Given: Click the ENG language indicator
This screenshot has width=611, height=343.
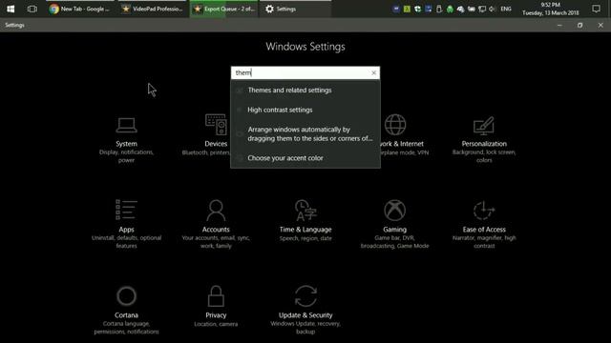Looking at the screenshot, I should click(506, 9).
